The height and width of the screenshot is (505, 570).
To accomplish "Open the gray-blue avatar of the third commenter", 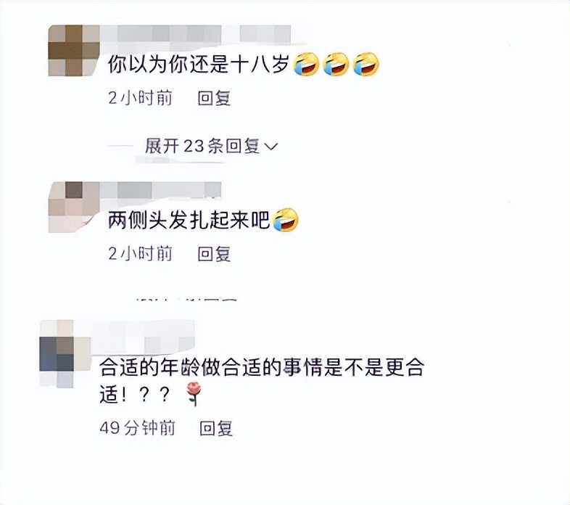I will click(x=65, y=353).
